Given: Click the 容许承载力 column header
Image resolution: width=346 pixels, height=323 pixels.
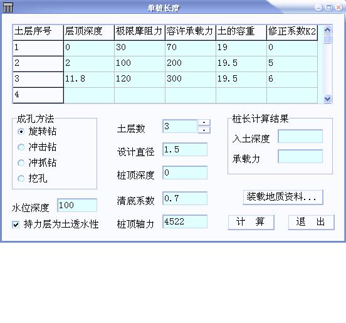Looking at the screenshot, I should pos(190,33).
